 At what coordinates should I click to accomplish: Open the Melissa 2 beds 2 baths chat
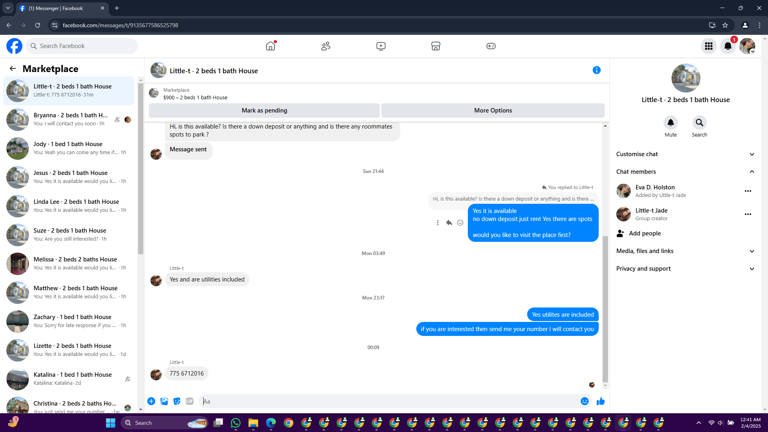pyautogui.click(x=68, y=264)
